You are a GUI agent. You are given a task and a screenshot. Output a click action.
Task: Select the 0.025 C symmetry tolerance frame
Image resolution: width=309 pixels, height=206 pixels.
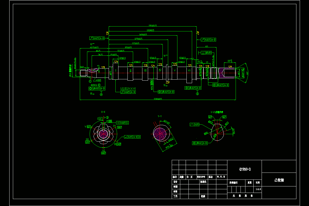(123, 123)
